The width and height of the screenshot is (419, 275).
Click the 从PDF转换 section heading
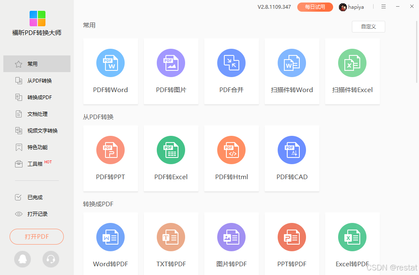click(98, 117)
